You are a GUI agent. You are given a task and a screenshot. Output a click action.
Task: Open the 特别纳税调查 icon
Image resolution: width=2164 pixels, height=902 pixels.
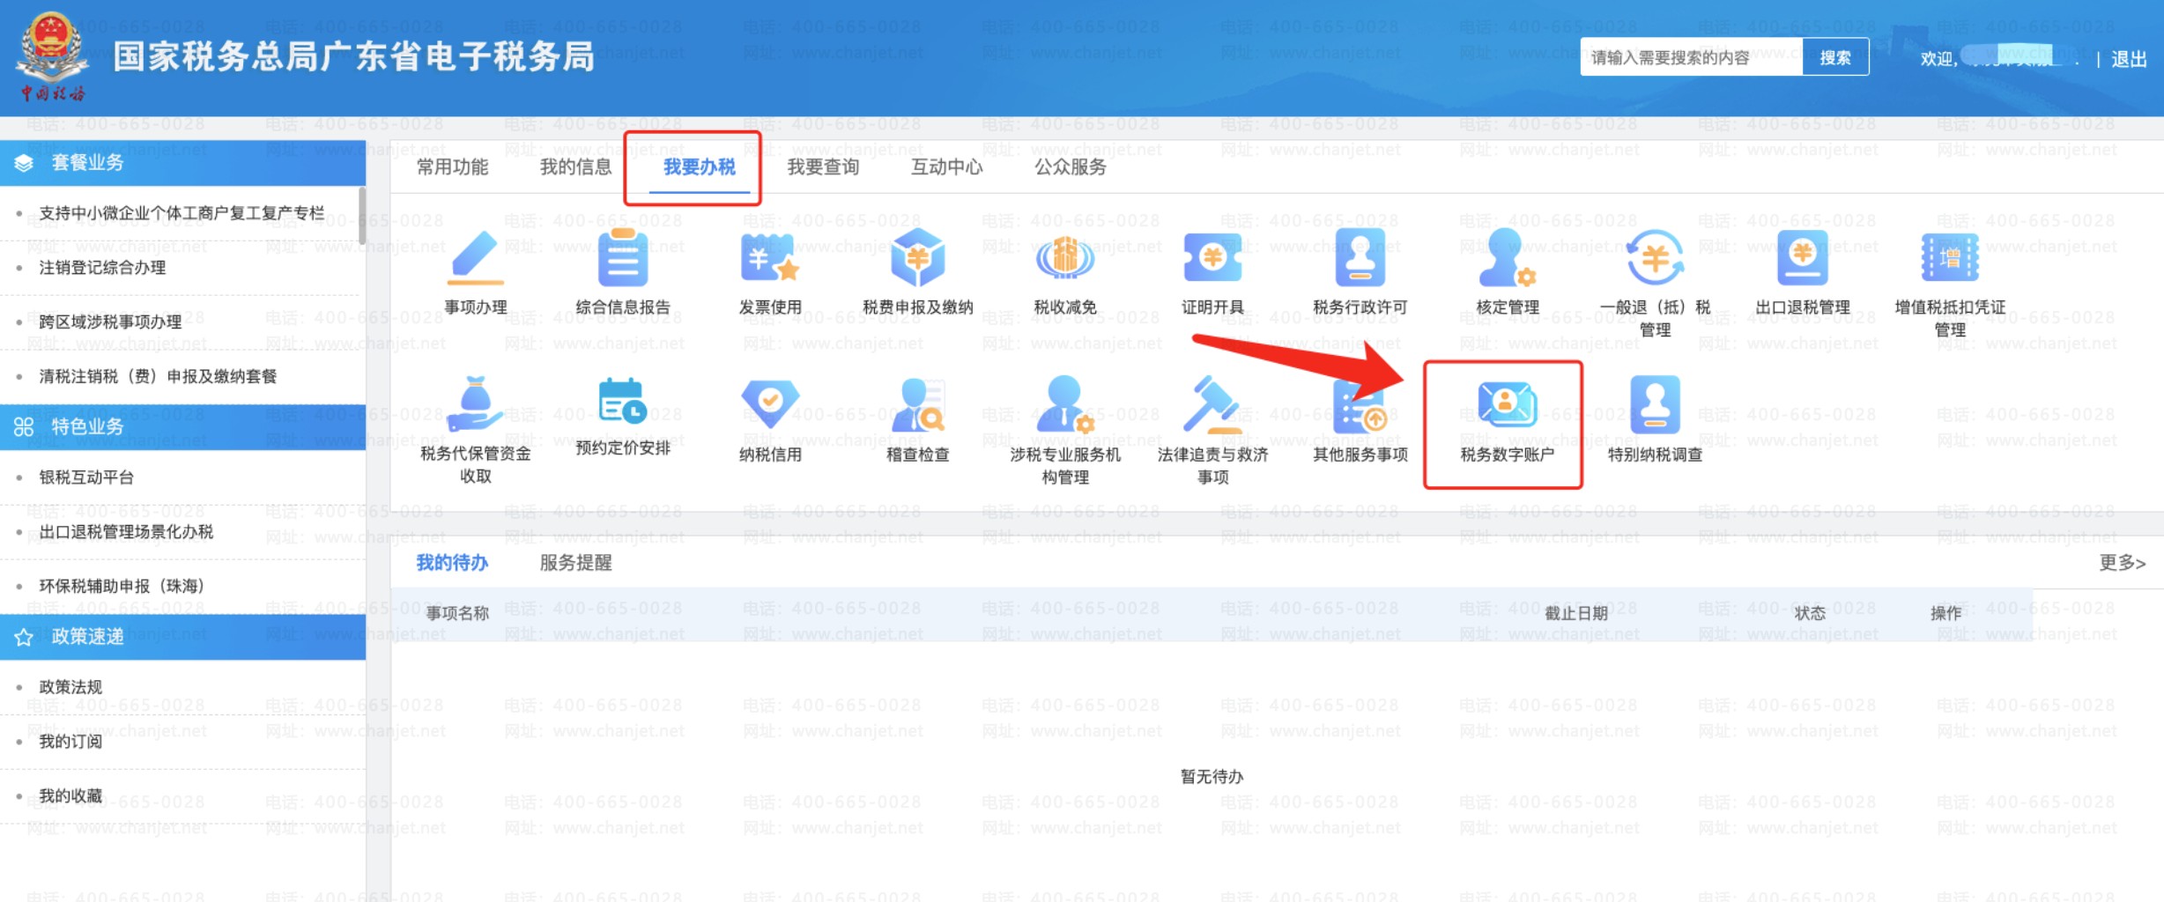(x=1655, y=405)
